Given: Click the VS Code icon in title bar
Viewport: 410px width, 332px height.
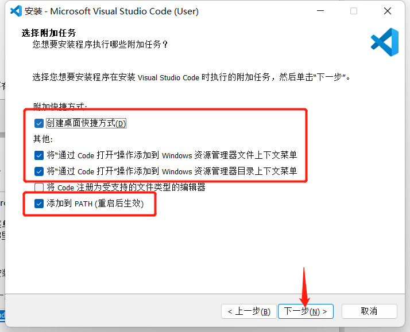Looking at the screenshot, I should pos(16,11).
